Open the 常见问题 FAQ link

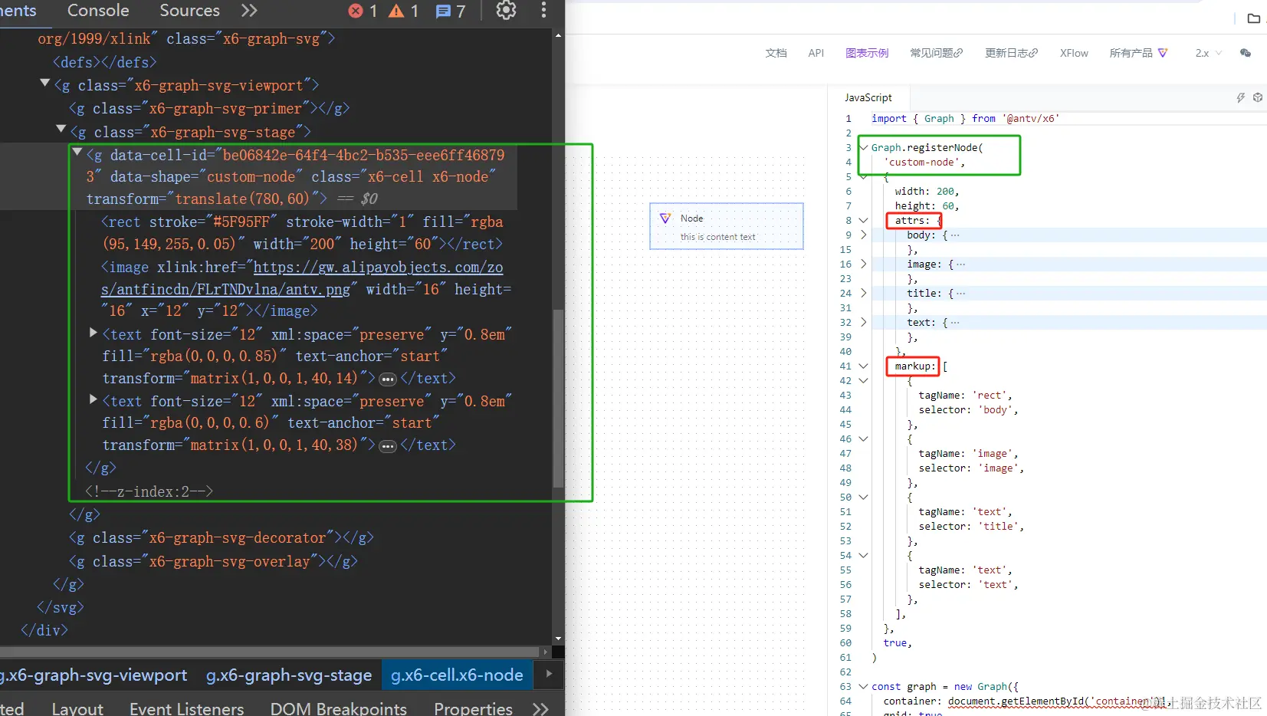pos(936,53)
